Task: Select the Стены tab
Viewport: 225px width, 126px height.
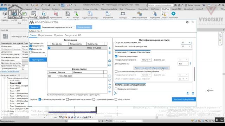Action: [x=33, y=35]
